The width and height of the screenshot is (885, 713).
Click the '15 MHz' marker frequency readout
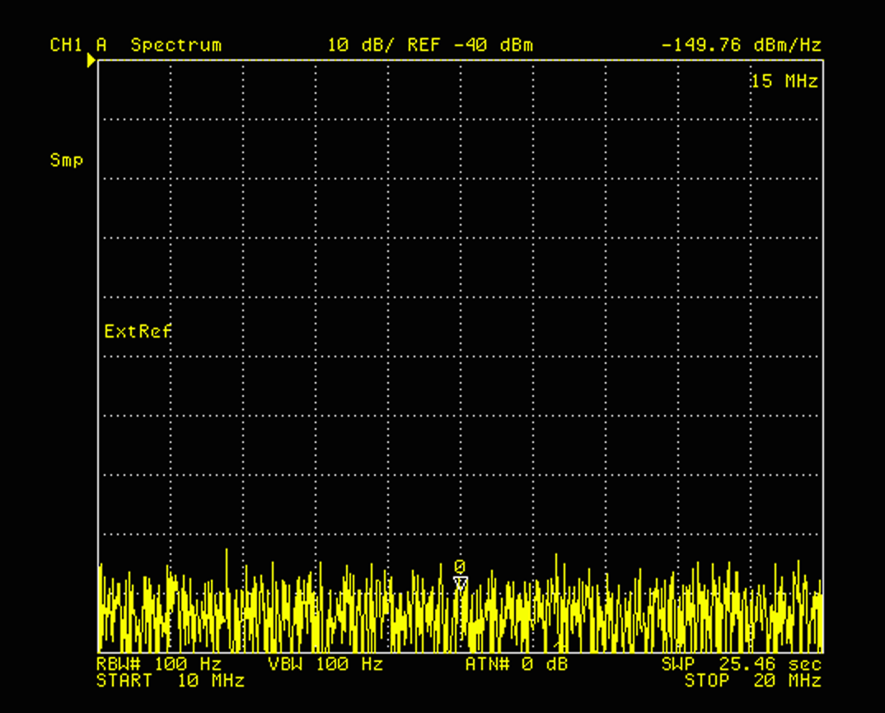pyautogui.click(x=784, y=82)
